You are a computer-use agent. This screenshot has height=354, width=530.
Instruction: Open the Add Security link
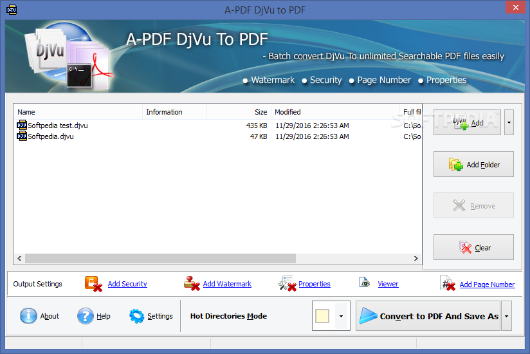coord(127,284)
